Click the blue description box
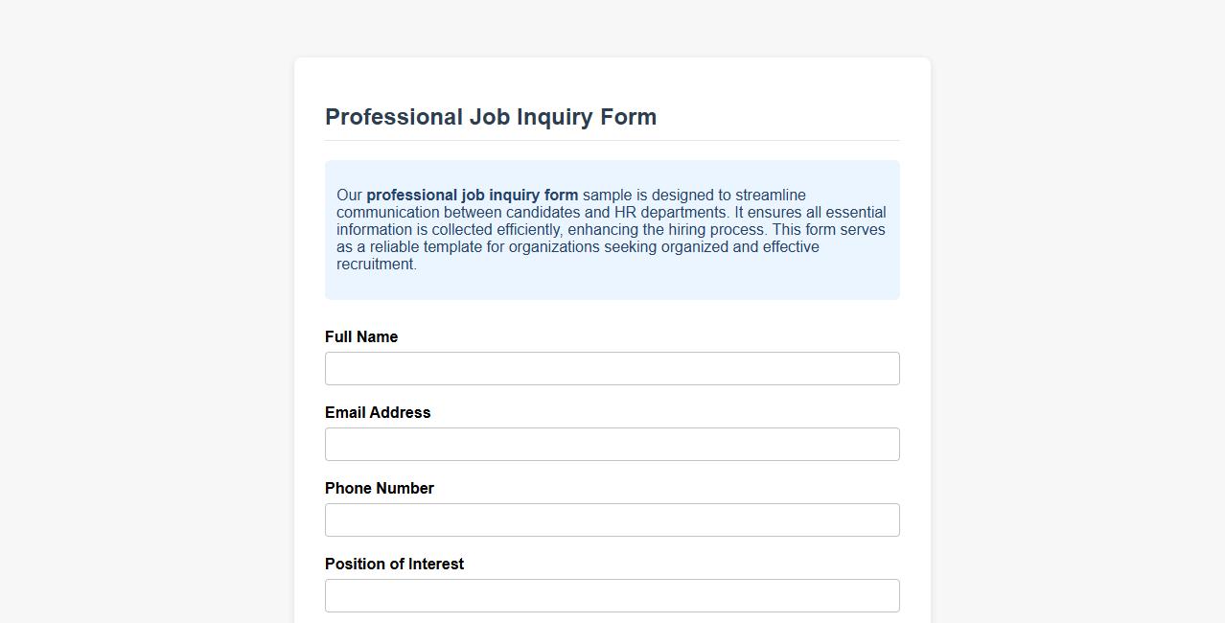This screenshot has width=1225, height=623. [x=612, y=229]
